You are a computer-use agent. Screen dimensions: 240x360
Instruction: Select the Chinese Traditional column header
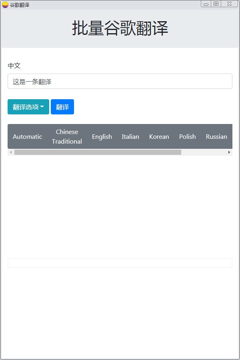67,137
